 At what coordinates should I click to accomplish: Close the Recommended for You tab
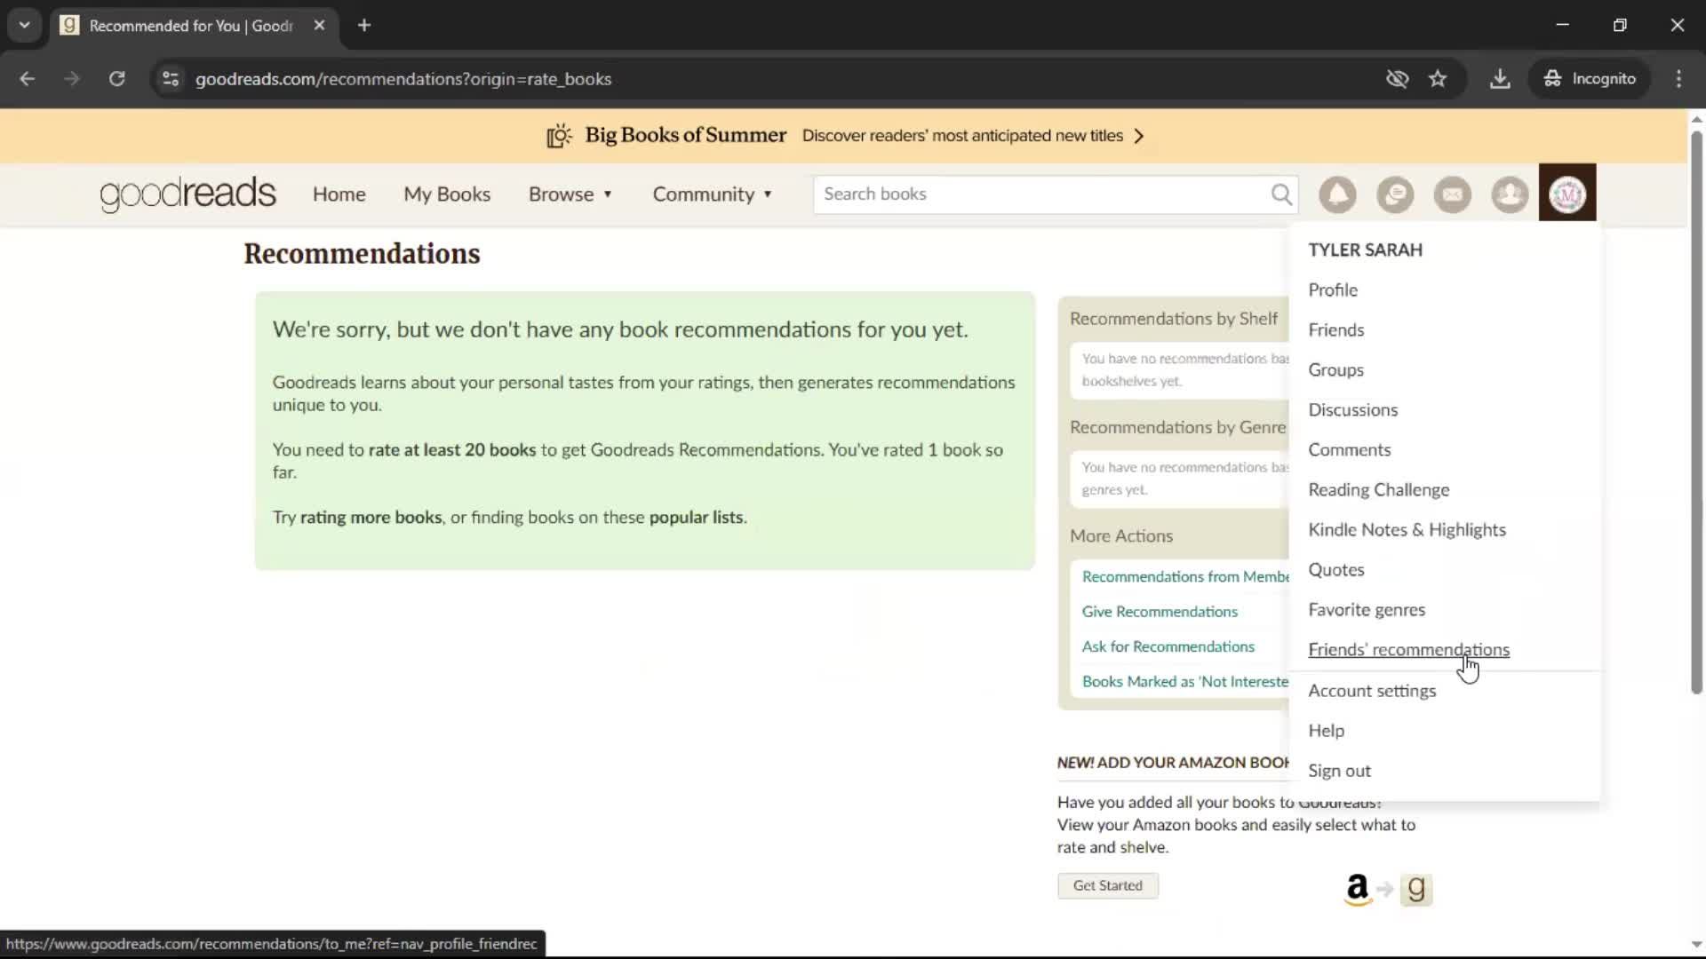pos(319,26)
